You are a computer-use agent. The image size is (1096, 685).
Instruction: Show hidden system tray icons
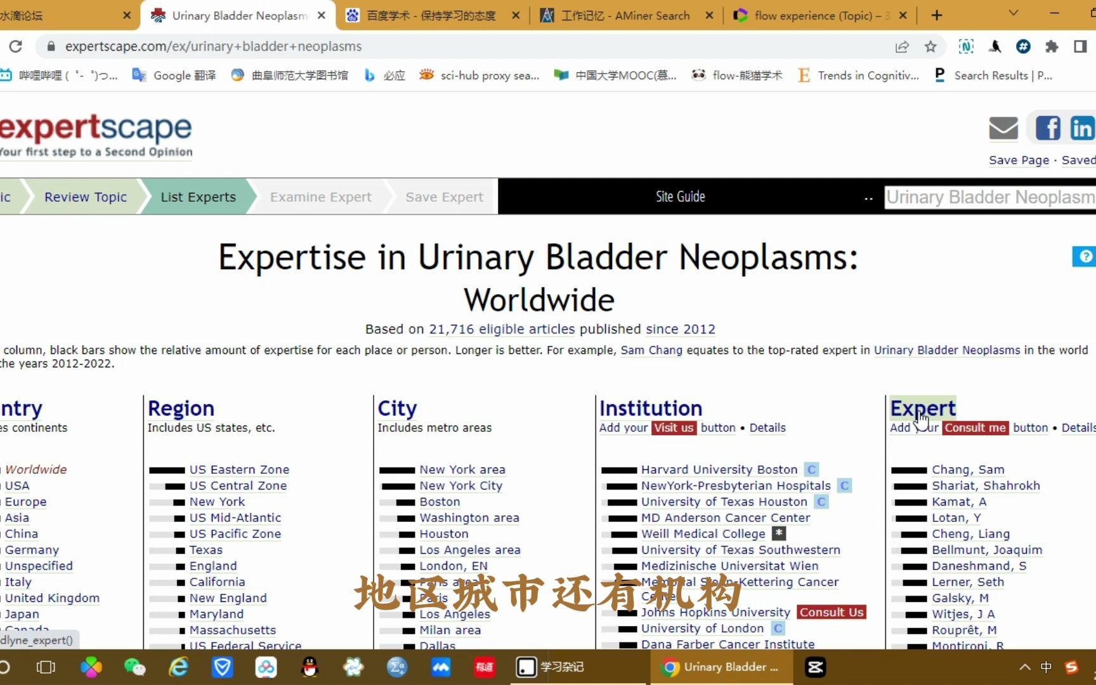coord(1024,667)
